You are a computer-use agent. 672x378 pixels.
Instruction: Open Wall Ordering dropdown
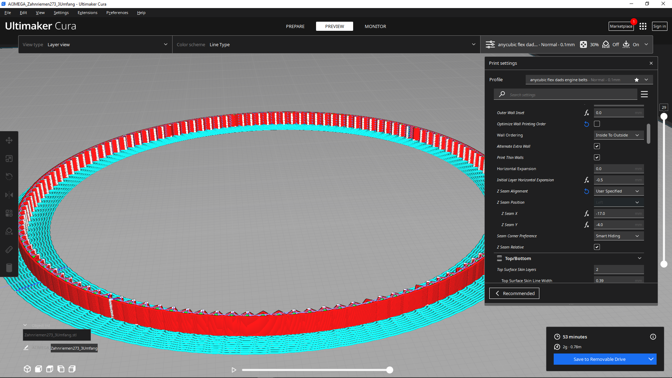point(618,135)
